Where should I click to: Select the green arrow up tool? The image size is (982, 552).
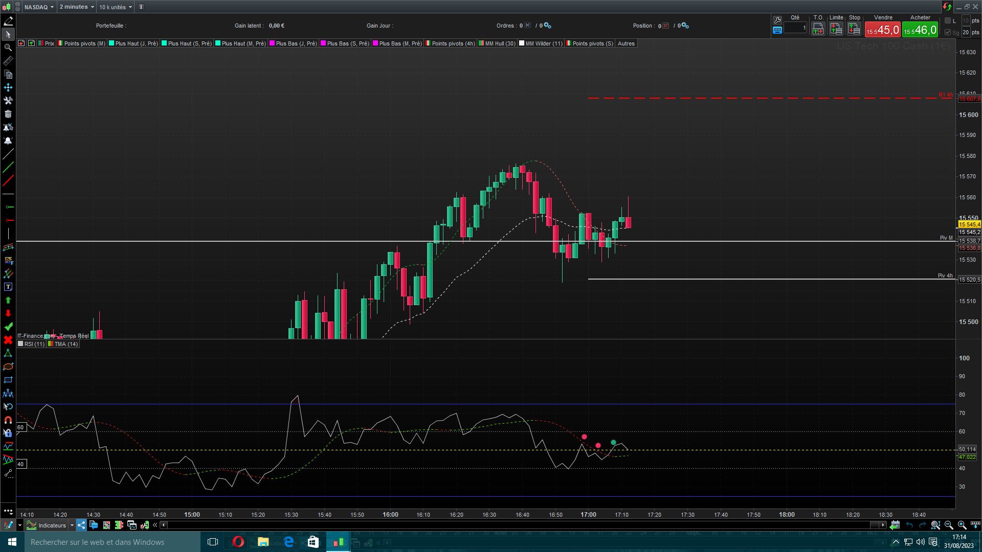pyautogui.click(x=8, y=300)
